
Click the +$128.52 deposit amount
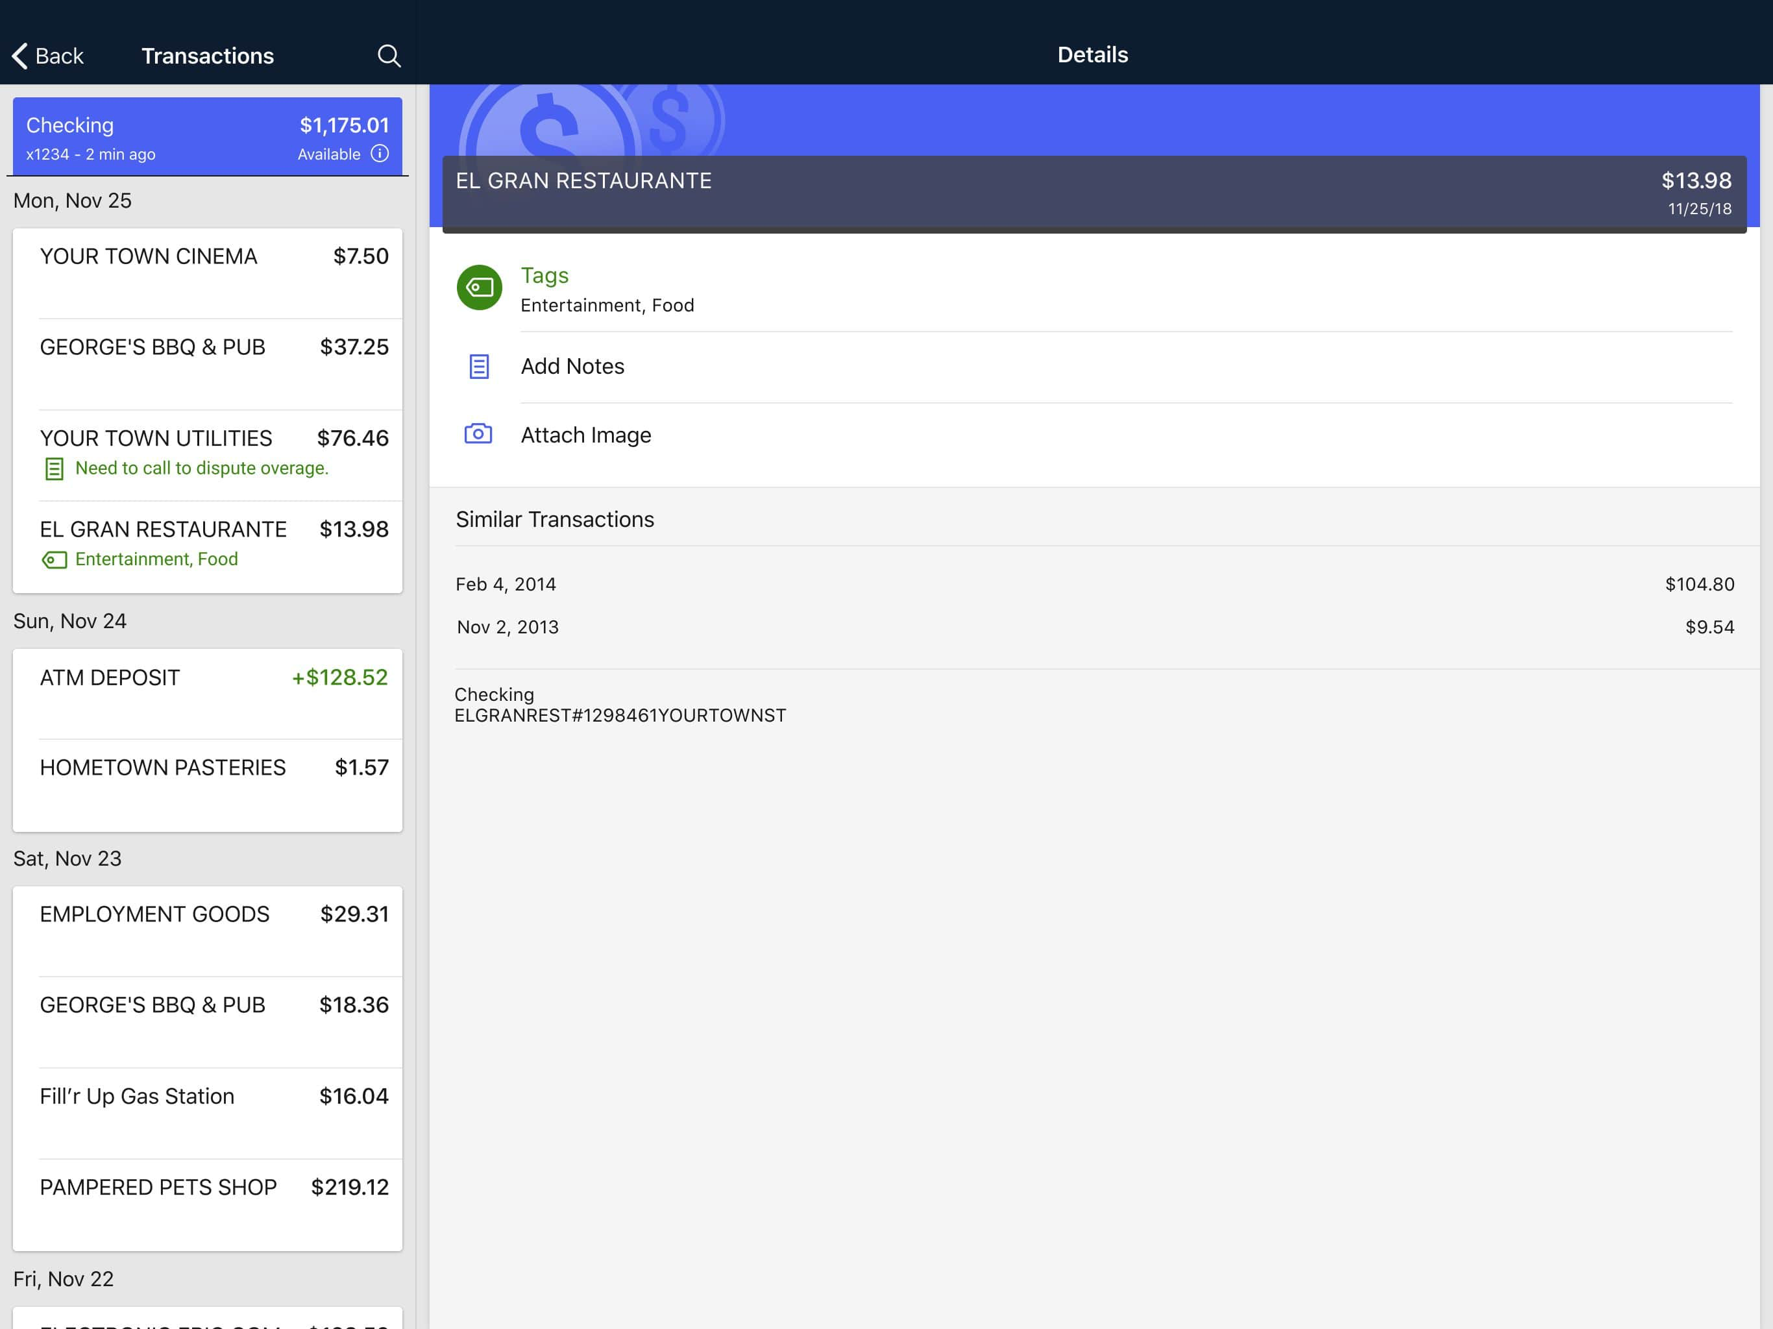340,677
